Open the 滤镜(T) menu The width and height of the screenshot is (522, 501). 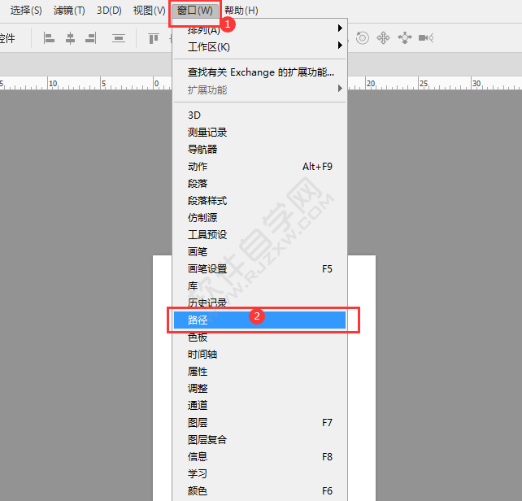tap(69, 11)
